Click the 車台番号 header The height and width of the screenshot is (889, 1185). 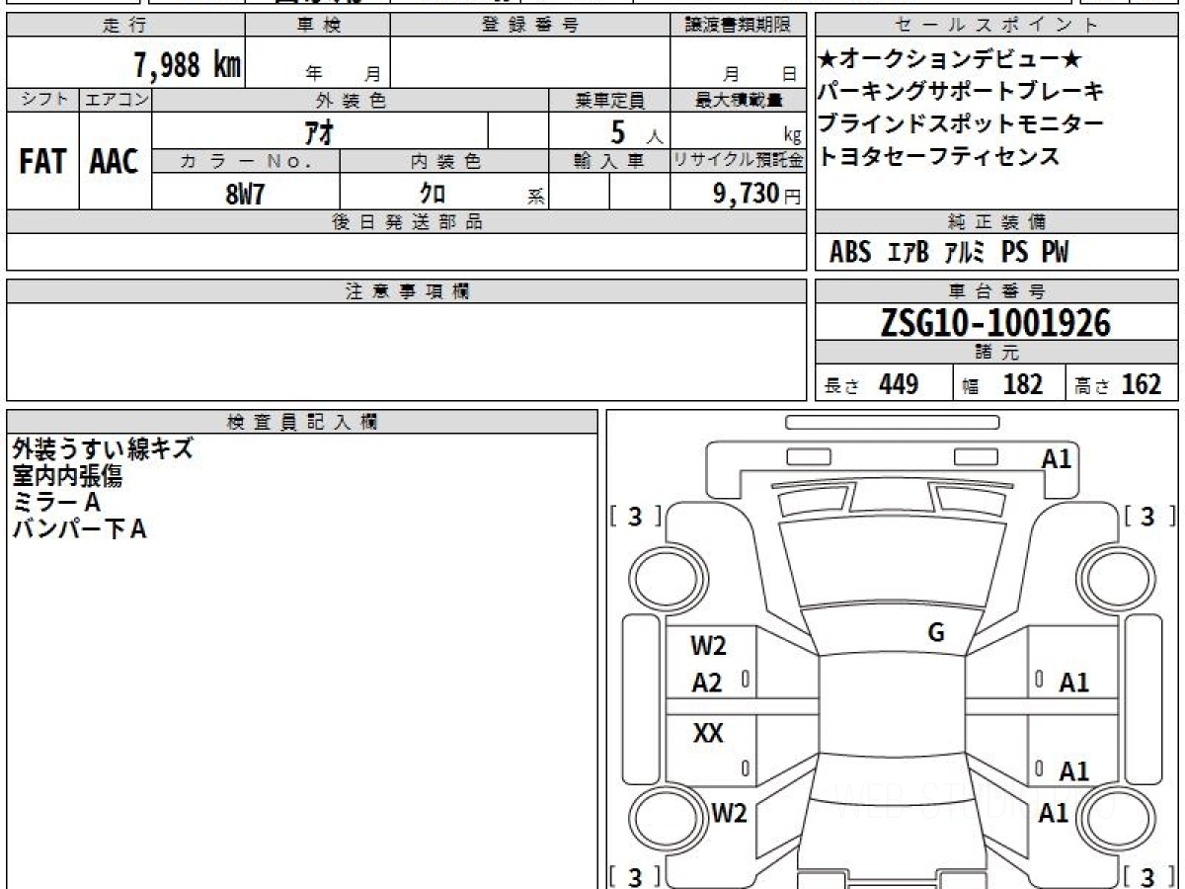pos(997,291)
